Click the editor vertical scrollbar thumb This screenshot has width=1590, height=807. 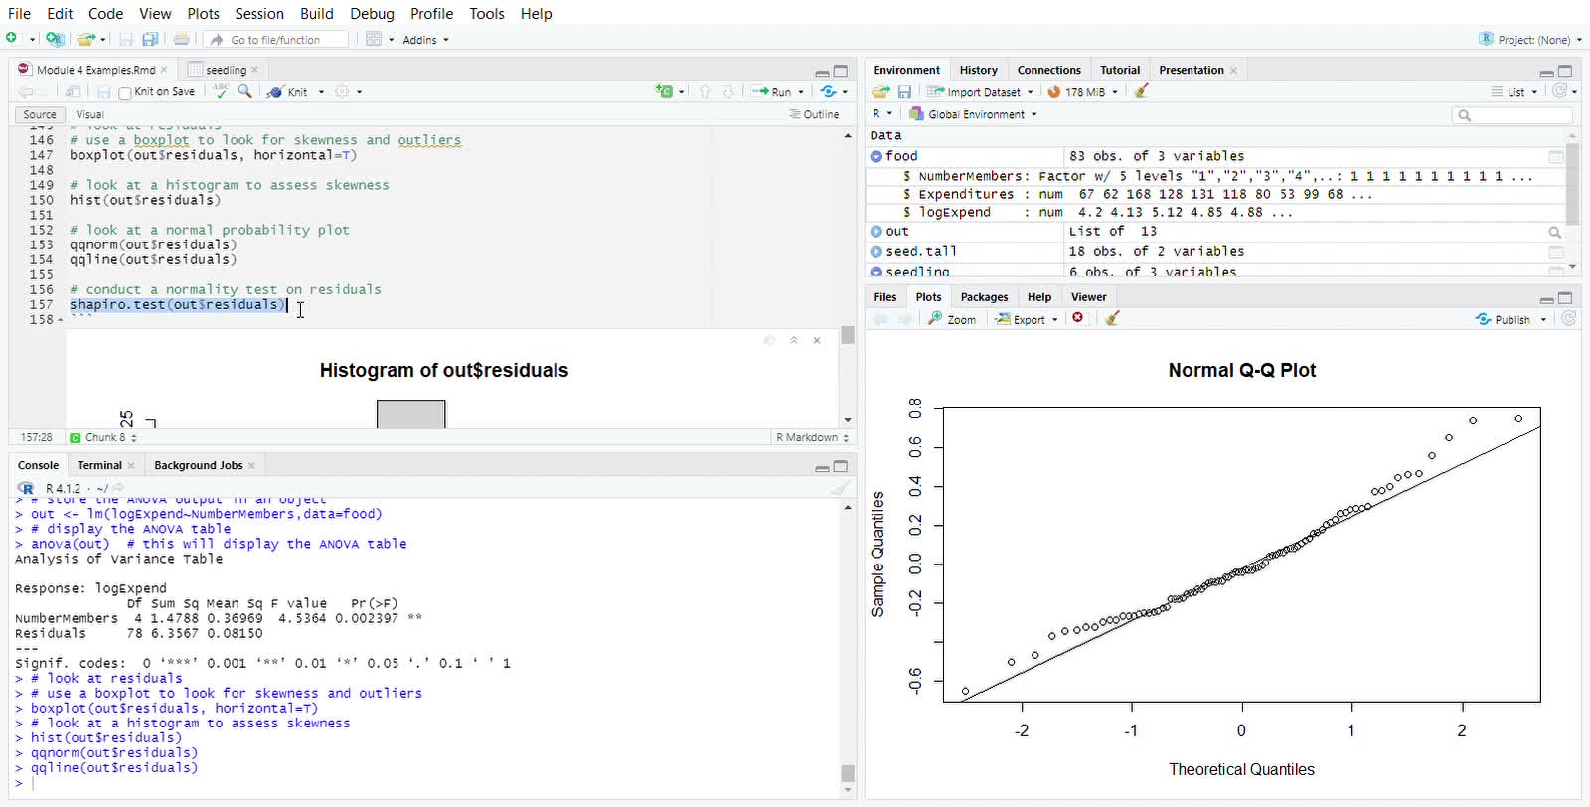point(848,335)
